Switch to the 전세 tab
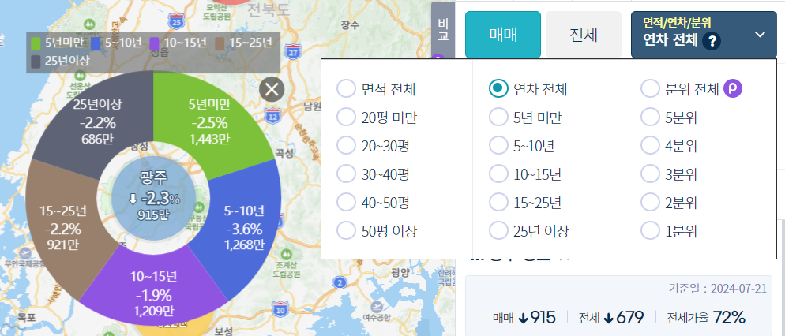785x336 pixels. (584, 35)
